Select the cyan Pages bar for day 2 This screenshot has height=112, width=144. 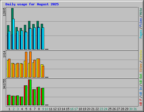coord(13,34)
